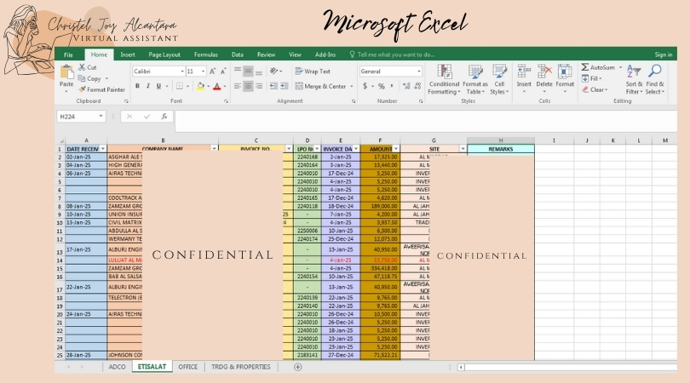Screen dimensions: 690x383
Task: Toggle Italic formatting
Action: point(148,86)
